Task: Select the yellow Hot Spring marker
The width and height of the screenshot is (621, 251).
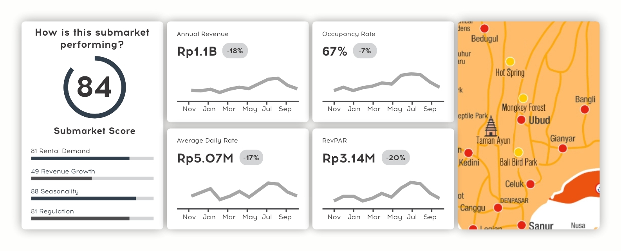Action: (510, 61)
